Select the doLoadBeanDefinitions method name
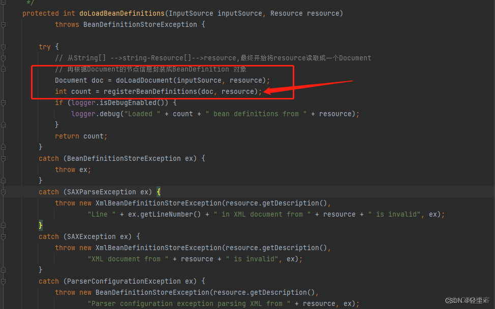 click(x=121, y=13)
